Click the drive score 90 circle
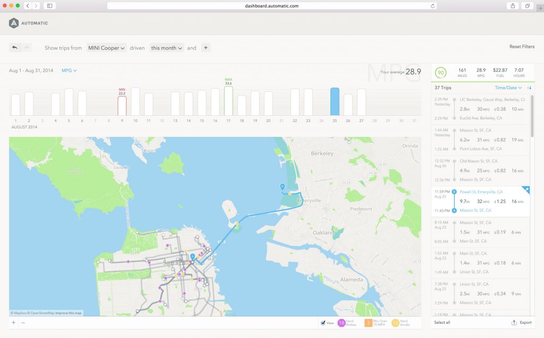The image size is (544, 338). click(441, 73)
